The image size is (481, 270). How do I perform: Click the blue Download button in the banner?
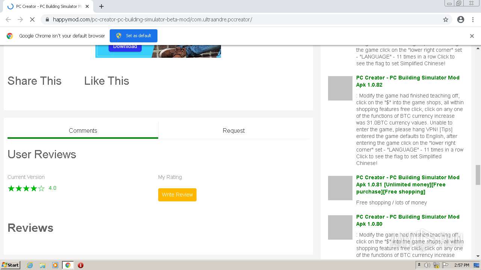coord(125,47)
